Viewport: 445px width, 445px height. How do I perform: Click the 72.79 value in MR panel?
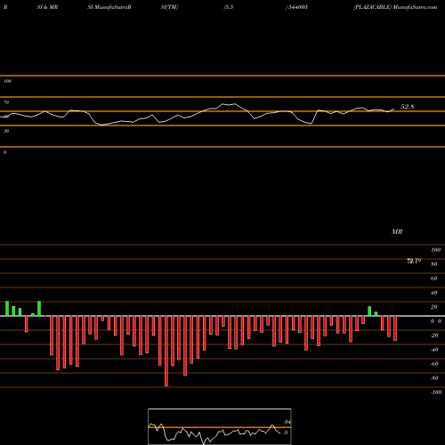414,261
